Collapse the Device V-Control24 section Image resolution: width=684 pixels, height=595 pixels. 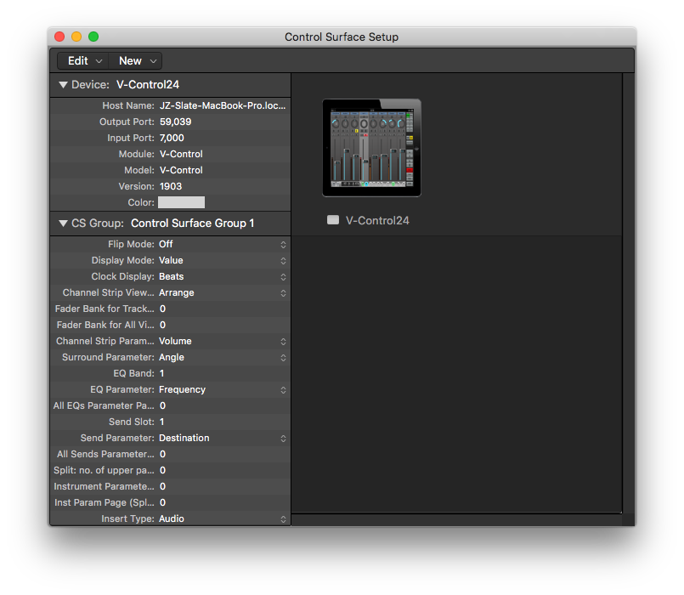[63, 85]
